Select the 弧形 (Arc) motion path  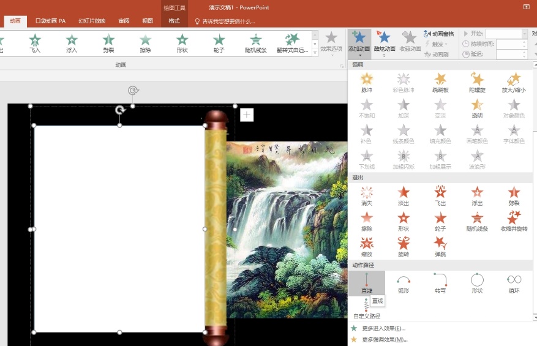click(x=404, y=284)
